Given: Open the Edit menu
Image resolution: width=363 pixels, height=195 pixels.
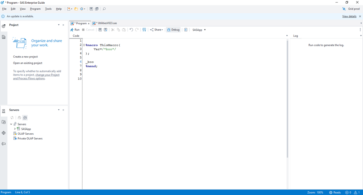Looking at the screenshot, I should pyautogui.click(x=13, y=9).
